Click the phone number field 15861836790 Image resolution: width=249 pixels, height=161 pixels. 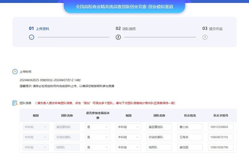coord(221,147)
